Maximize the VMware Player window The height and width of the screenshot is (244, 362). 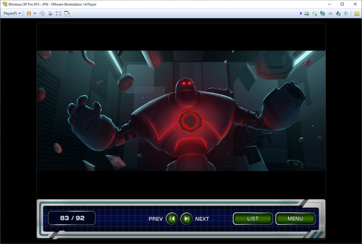(342, 4)
